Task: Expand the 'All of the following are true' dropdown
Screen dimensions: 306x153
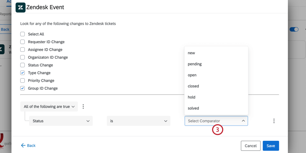Action: [49, 107]
